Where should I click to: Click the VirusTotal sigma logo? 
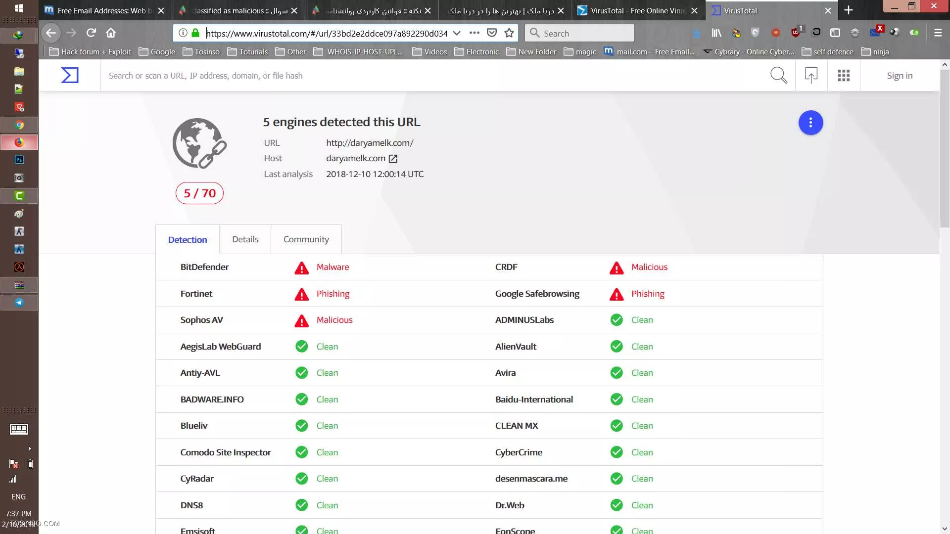pyautogui.click(x=70, y=75)
